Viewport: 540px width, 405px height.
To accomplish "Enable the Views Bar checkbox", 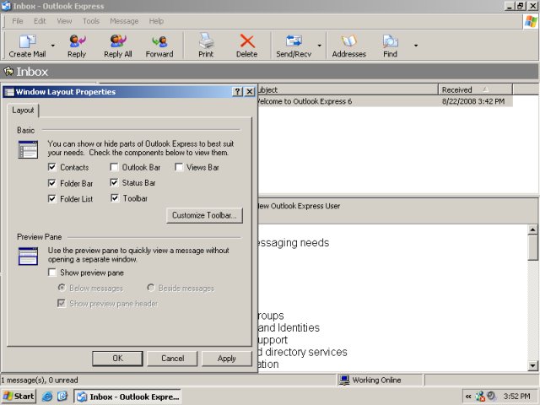I will tap(179, 167).
